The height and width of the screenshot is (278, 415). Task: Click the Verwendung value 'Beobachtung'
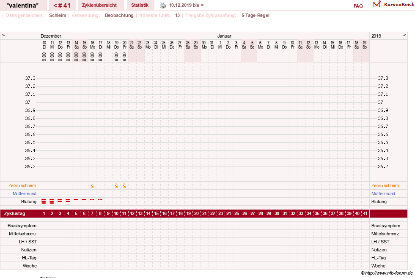click(x=119, y=15)
